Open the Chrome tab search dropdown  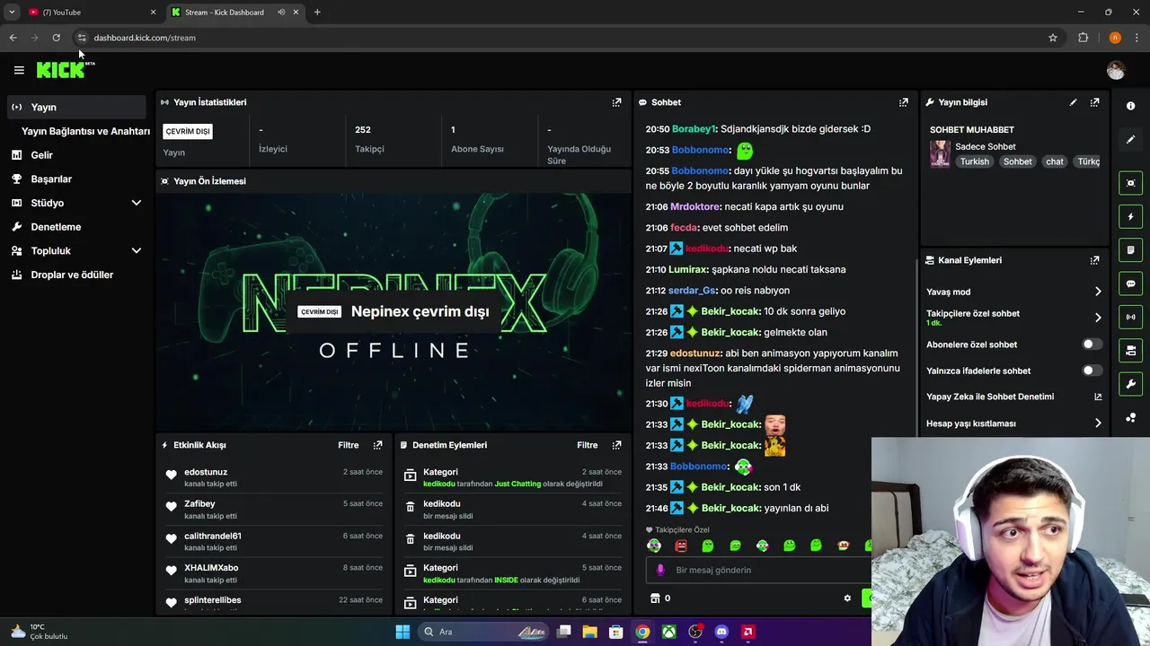12,12
